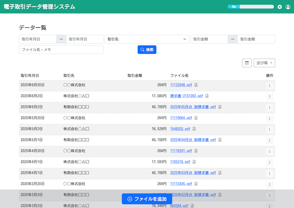
Task: Open the settings gear icon
Action: (280, 7)
